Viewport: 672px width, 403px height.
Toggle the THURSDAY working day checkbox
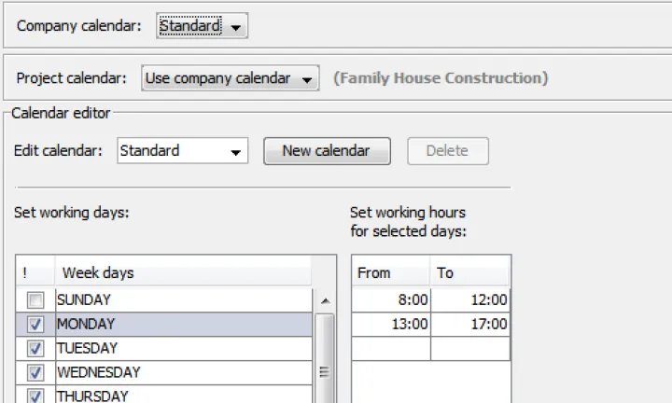coord(35,396)
